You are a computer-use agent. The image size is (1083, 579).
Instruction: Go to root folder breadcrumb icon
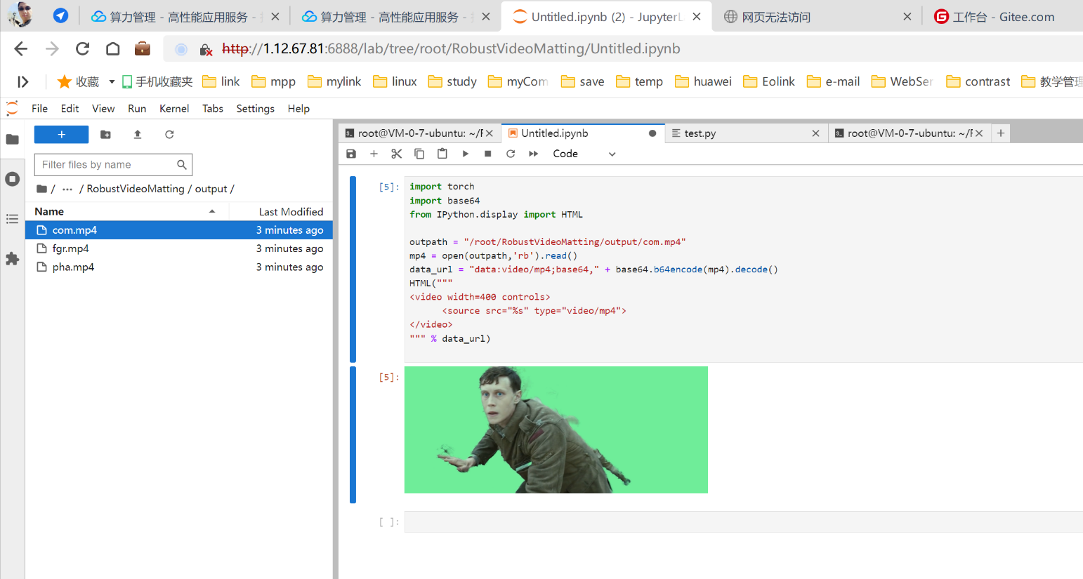[42, 189]
